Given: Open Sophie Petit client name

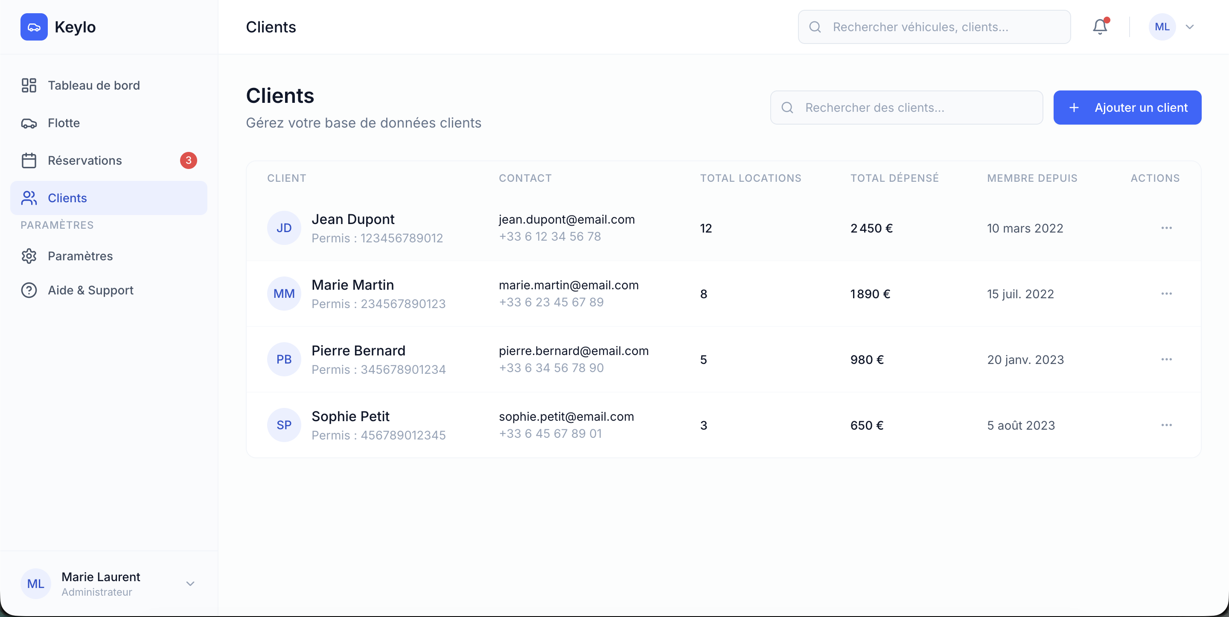Looking at the screenshot, I should coord(351,416).
